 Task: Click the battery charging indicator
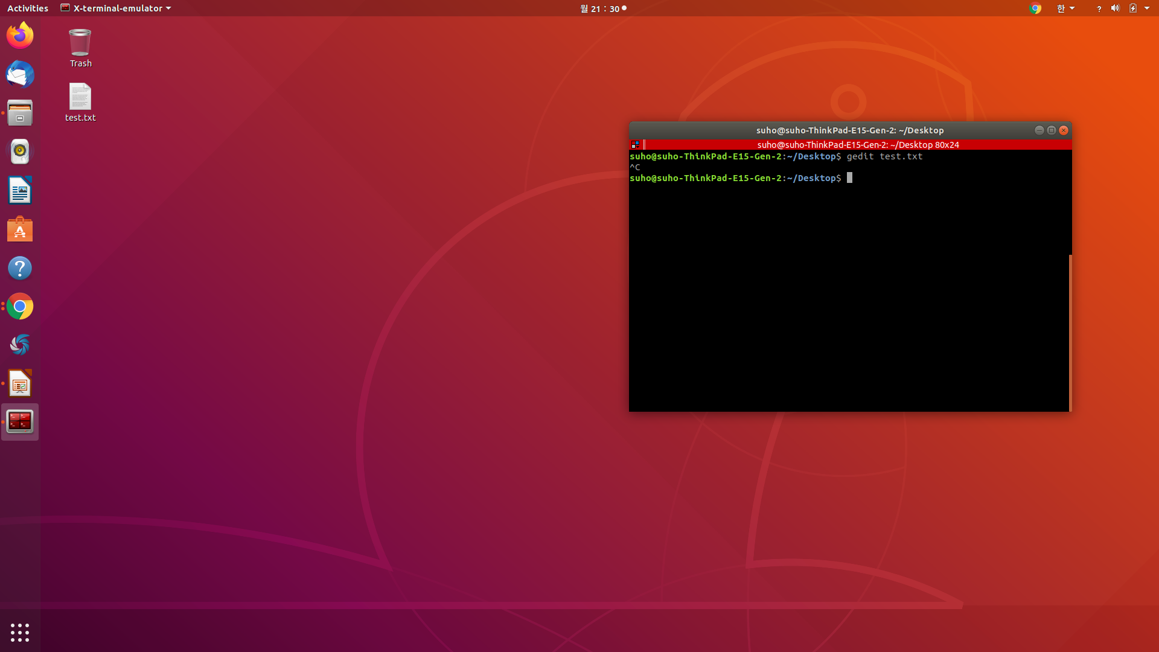[x=1133, y=8]
